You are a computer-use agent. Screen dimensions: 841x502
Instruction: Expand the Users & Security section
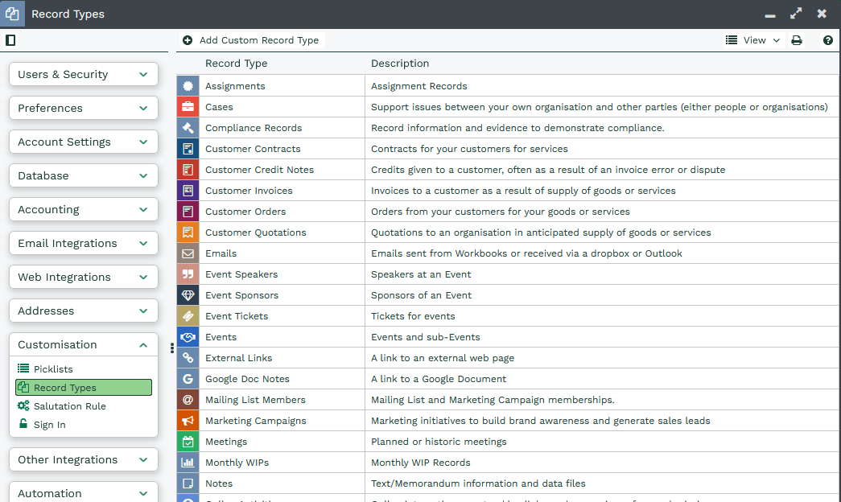(84, 74)
